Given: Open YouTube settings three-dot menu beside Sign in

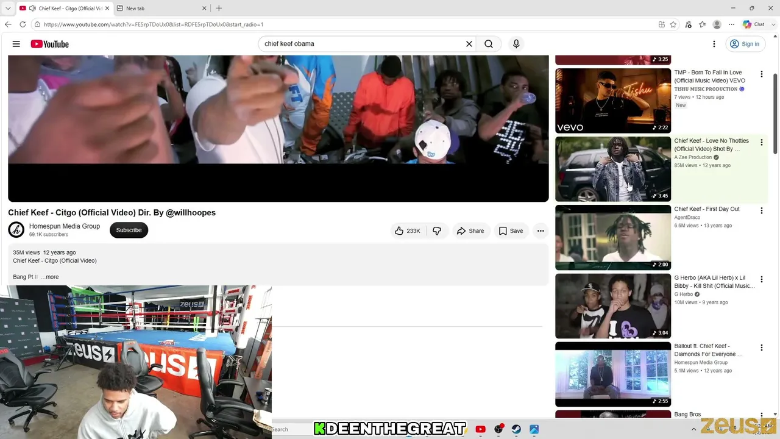Looking at the screenshot, I should click(x=714, y=44).
